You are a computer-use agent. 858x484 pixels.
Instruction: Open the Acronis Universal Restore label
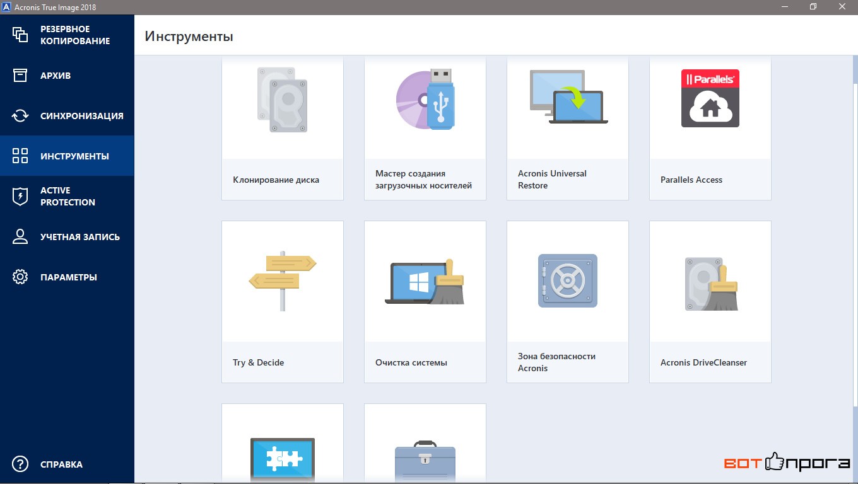point(552,180)
